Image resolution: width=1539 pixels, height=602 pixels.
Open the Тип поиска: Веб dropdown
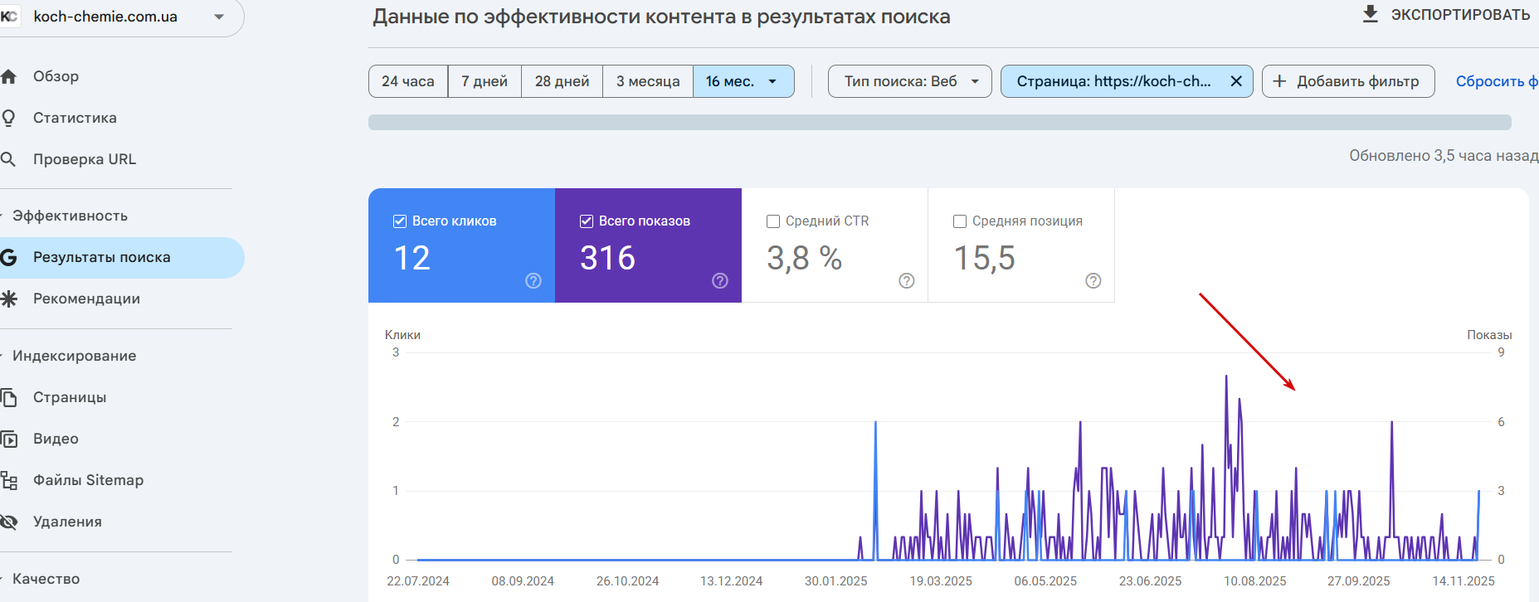[x=910, y=81]
